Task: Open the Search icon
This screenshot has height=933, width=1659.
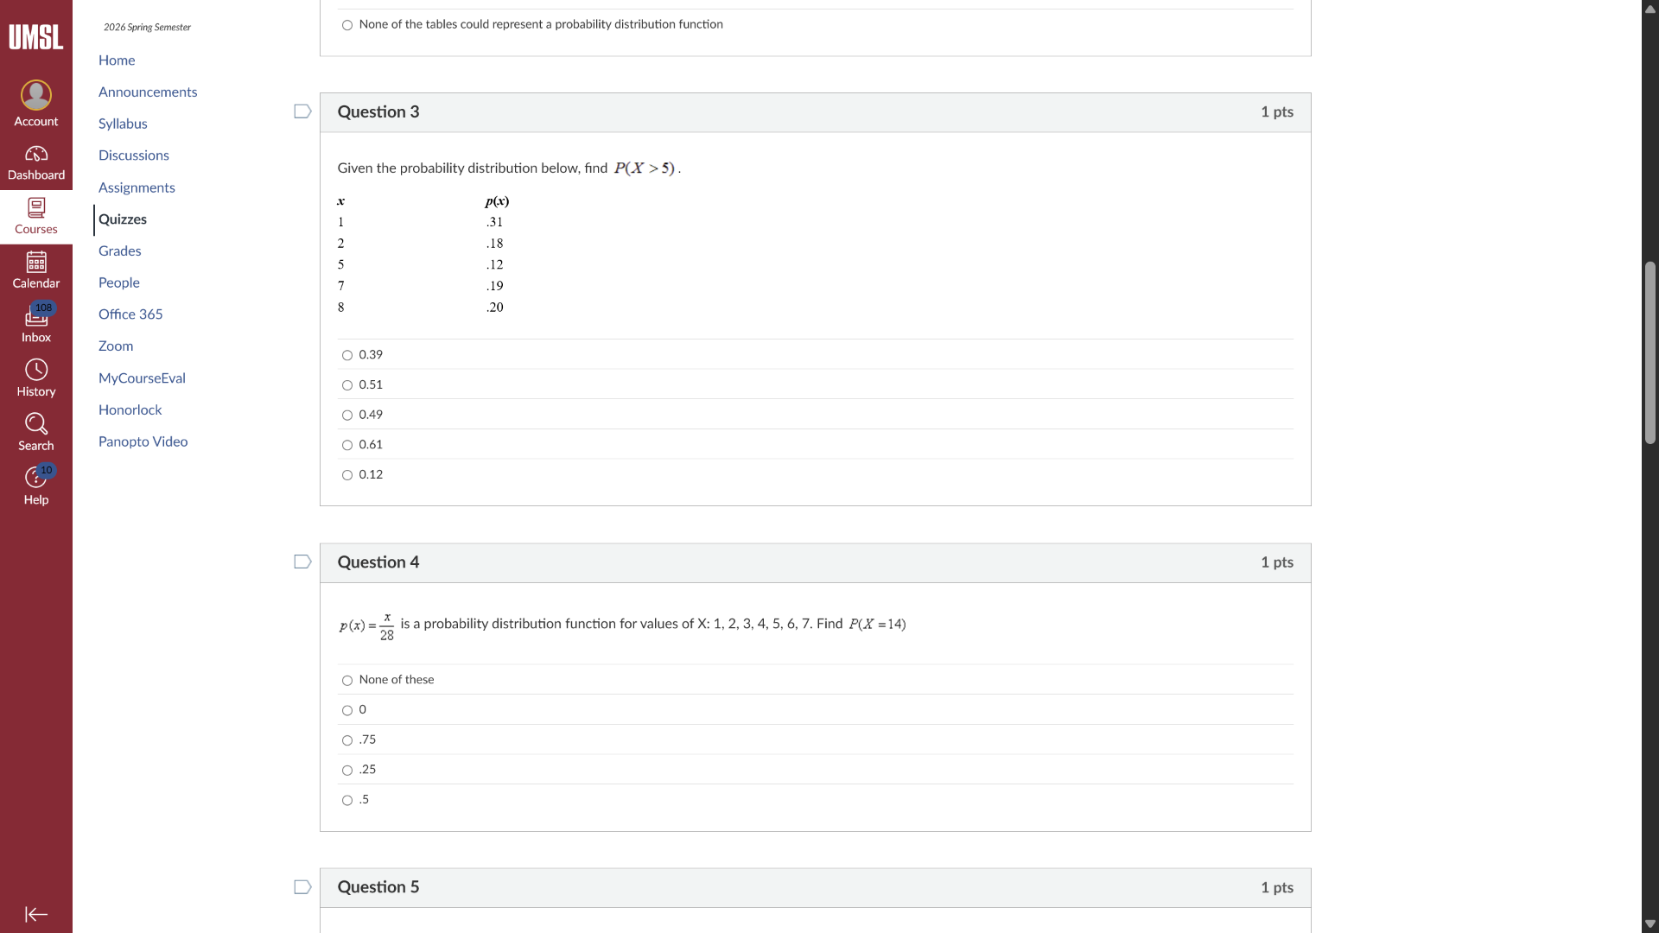Action: click(35, 431)
